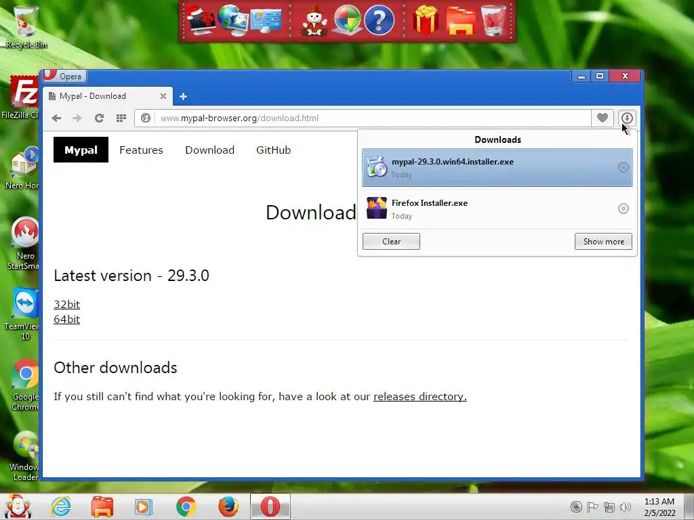The width and height of the screenshot is (694, 520).
Task: Open media player in taskbar
Action: [x=144, y=506]
